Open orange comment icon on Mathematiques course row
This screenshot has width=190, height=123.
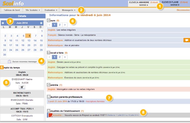click(187, 40)
